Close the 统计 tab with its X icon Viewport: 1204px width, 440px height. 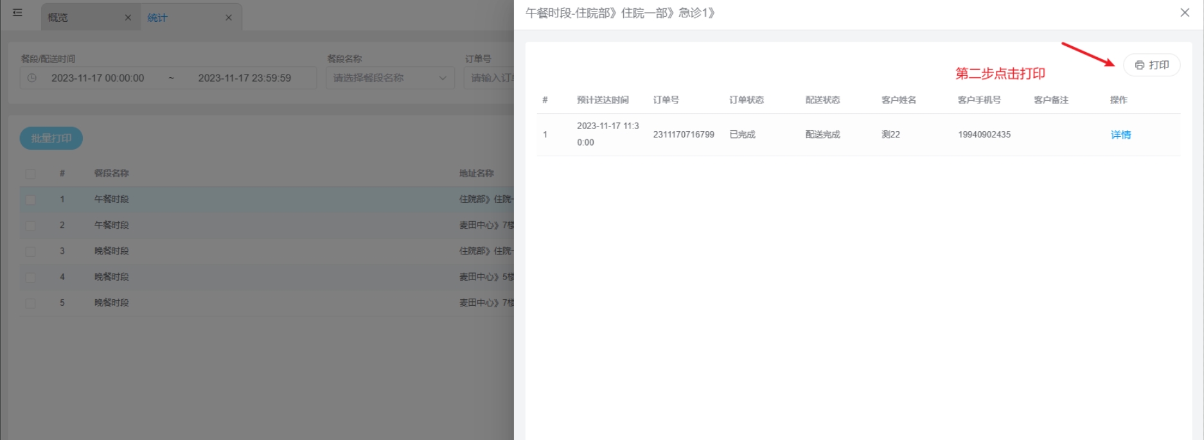(x=229, y=18)
